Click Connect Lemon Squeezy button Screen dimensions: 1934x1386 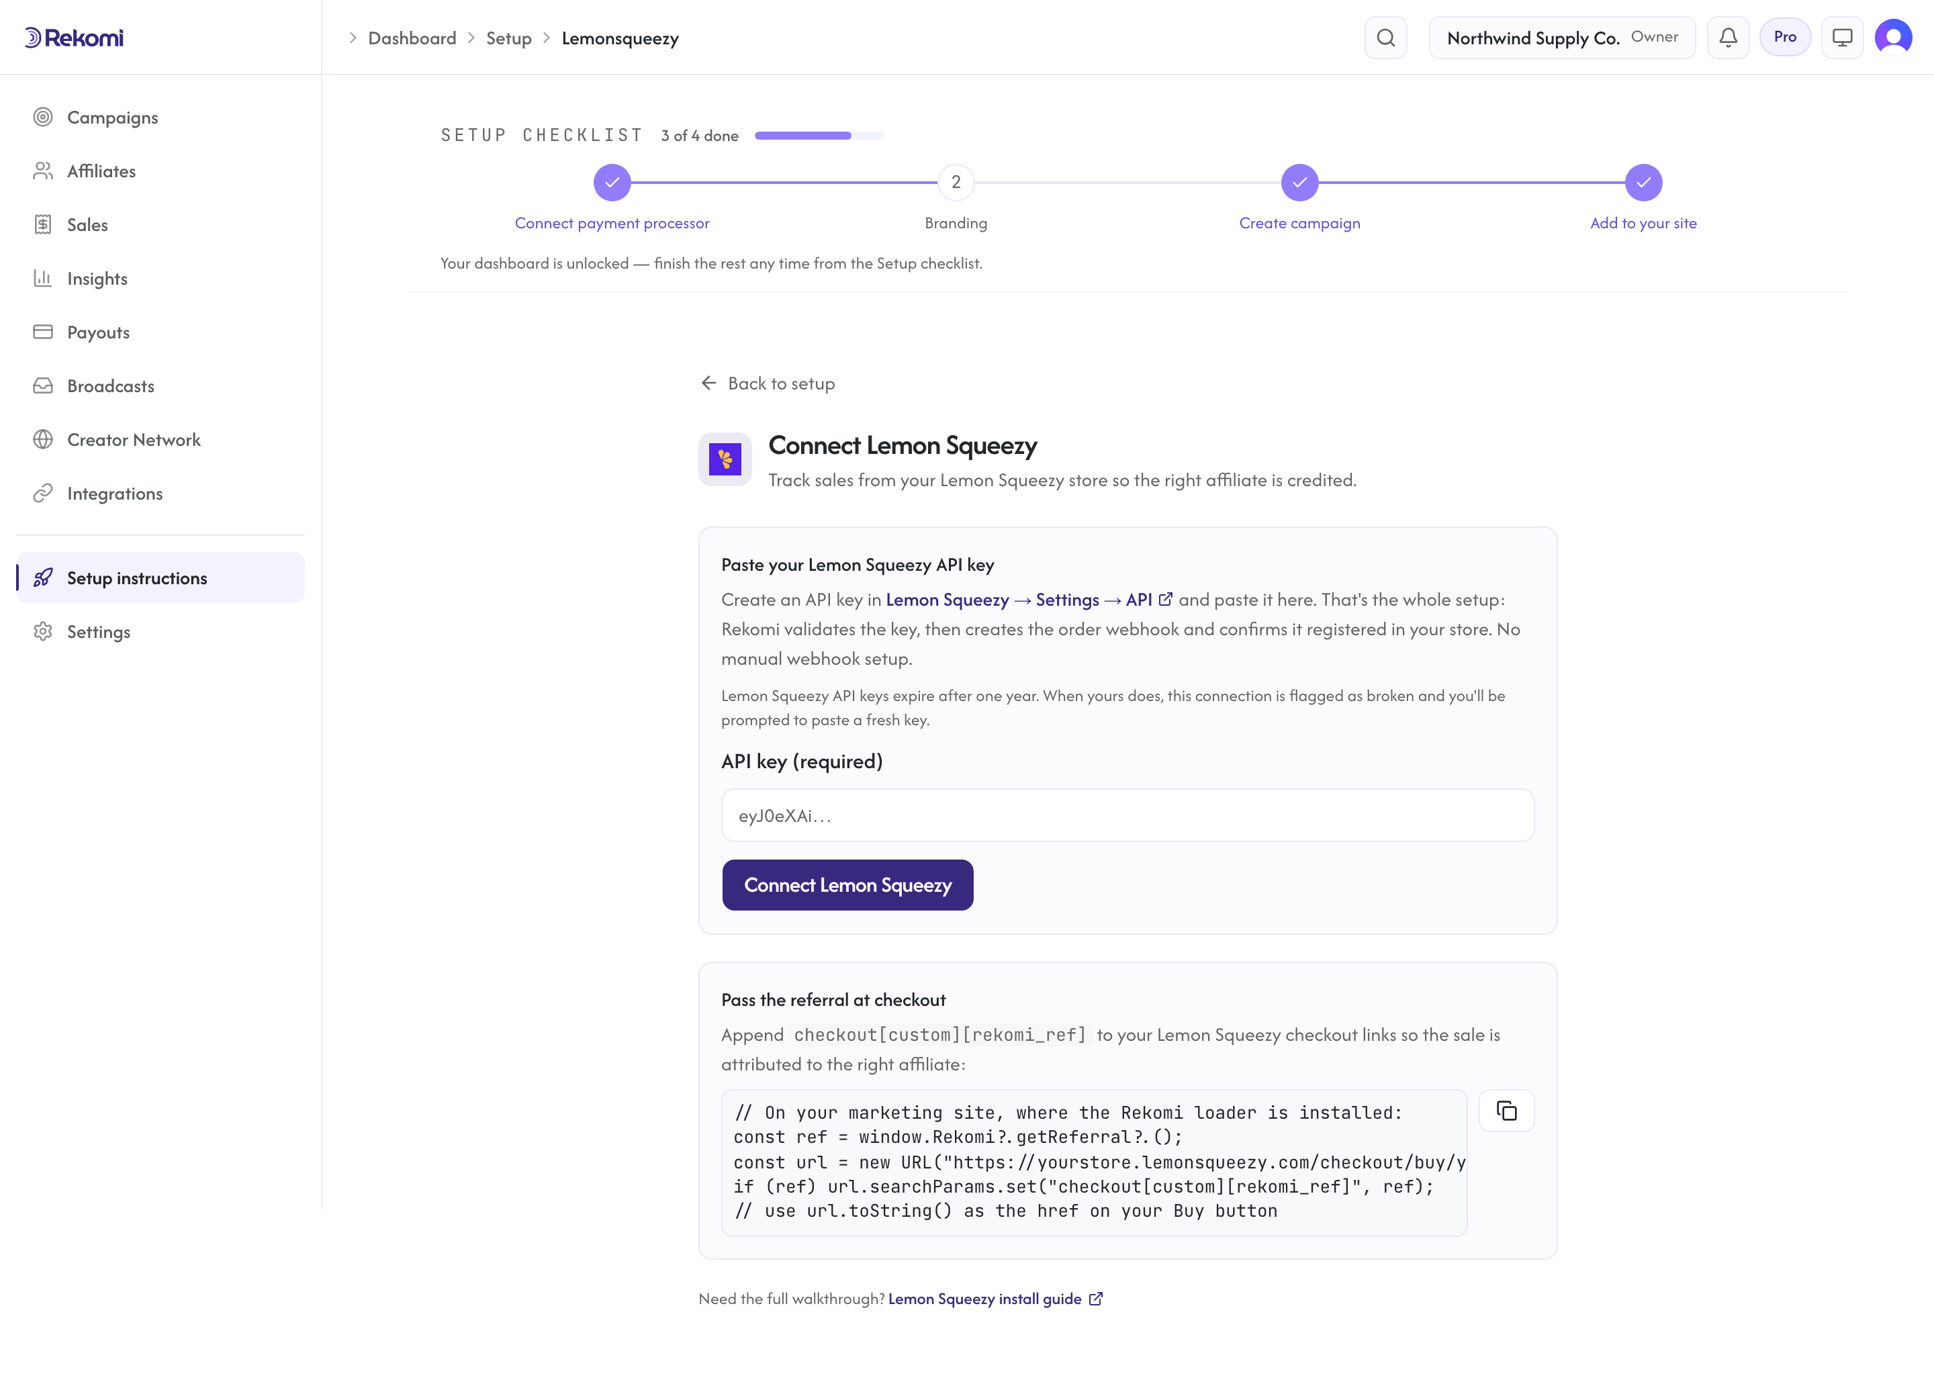847,884
